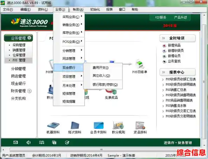This screenshot has height=159, width=208.
Task: Click the icon beside 新增会员
Action: pyautogui.click(x=164, y=56)
